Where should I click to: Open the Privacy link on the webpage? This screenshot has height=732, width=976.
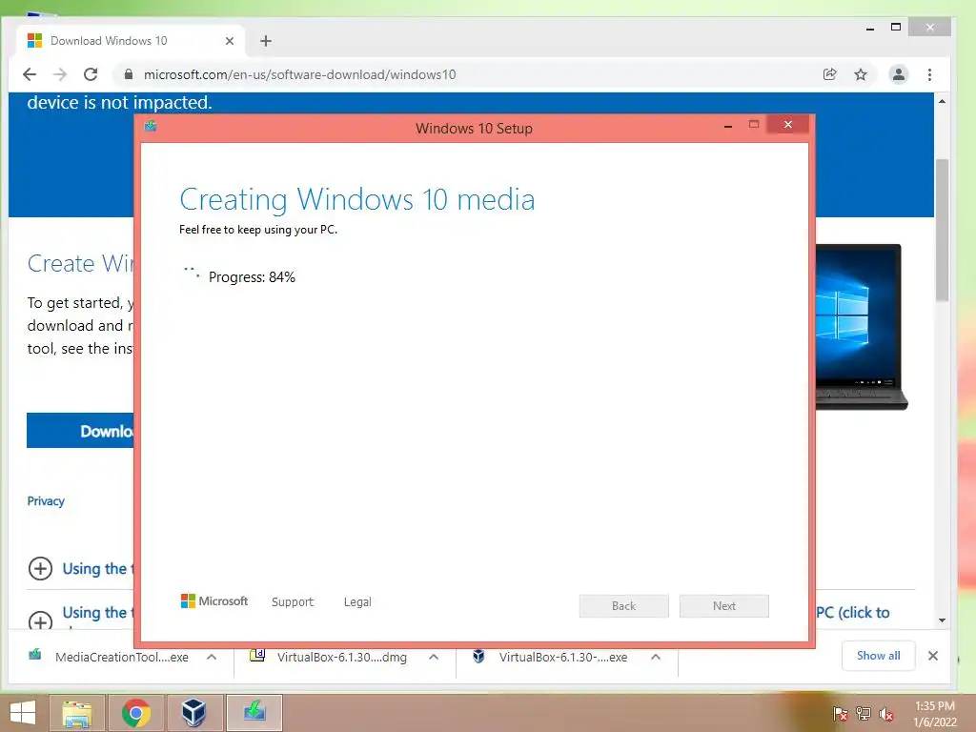46,501
